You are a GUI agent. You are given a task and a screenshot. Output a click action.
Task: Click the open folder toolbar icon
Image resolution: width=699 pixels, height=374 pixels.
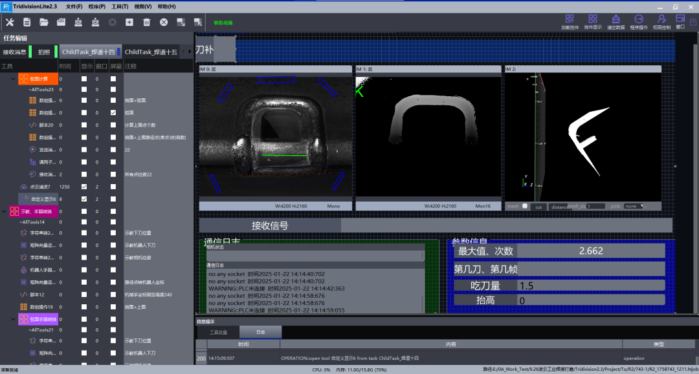click(x=44, y=22)
